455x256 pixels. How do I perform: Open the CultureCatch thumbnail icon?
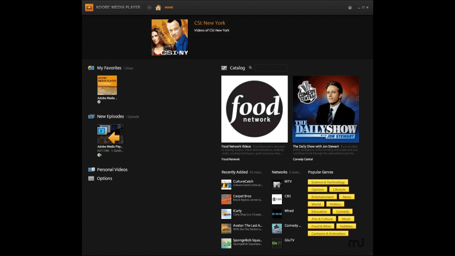tap(226, 184)
